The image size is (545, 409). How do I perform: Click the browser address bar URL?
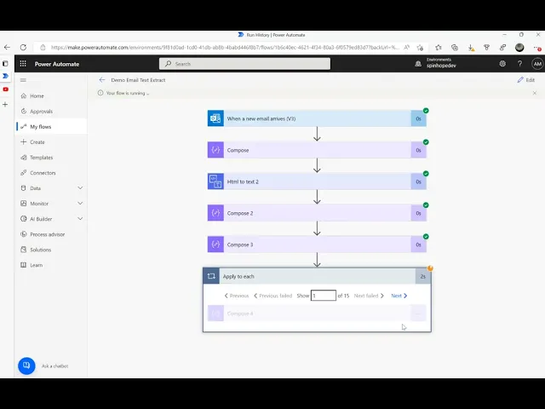point(225,48)
